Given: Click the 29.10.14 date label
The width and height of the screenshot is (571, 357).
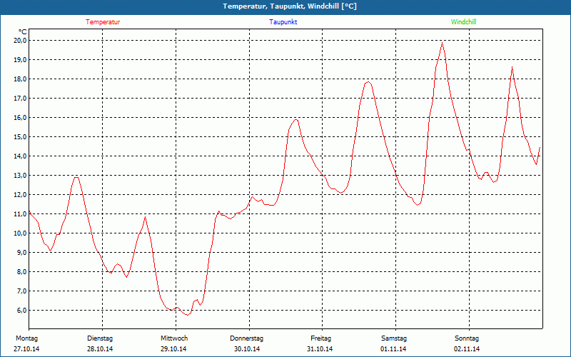Looking at the screenshot, I should [x=173, y=349].
